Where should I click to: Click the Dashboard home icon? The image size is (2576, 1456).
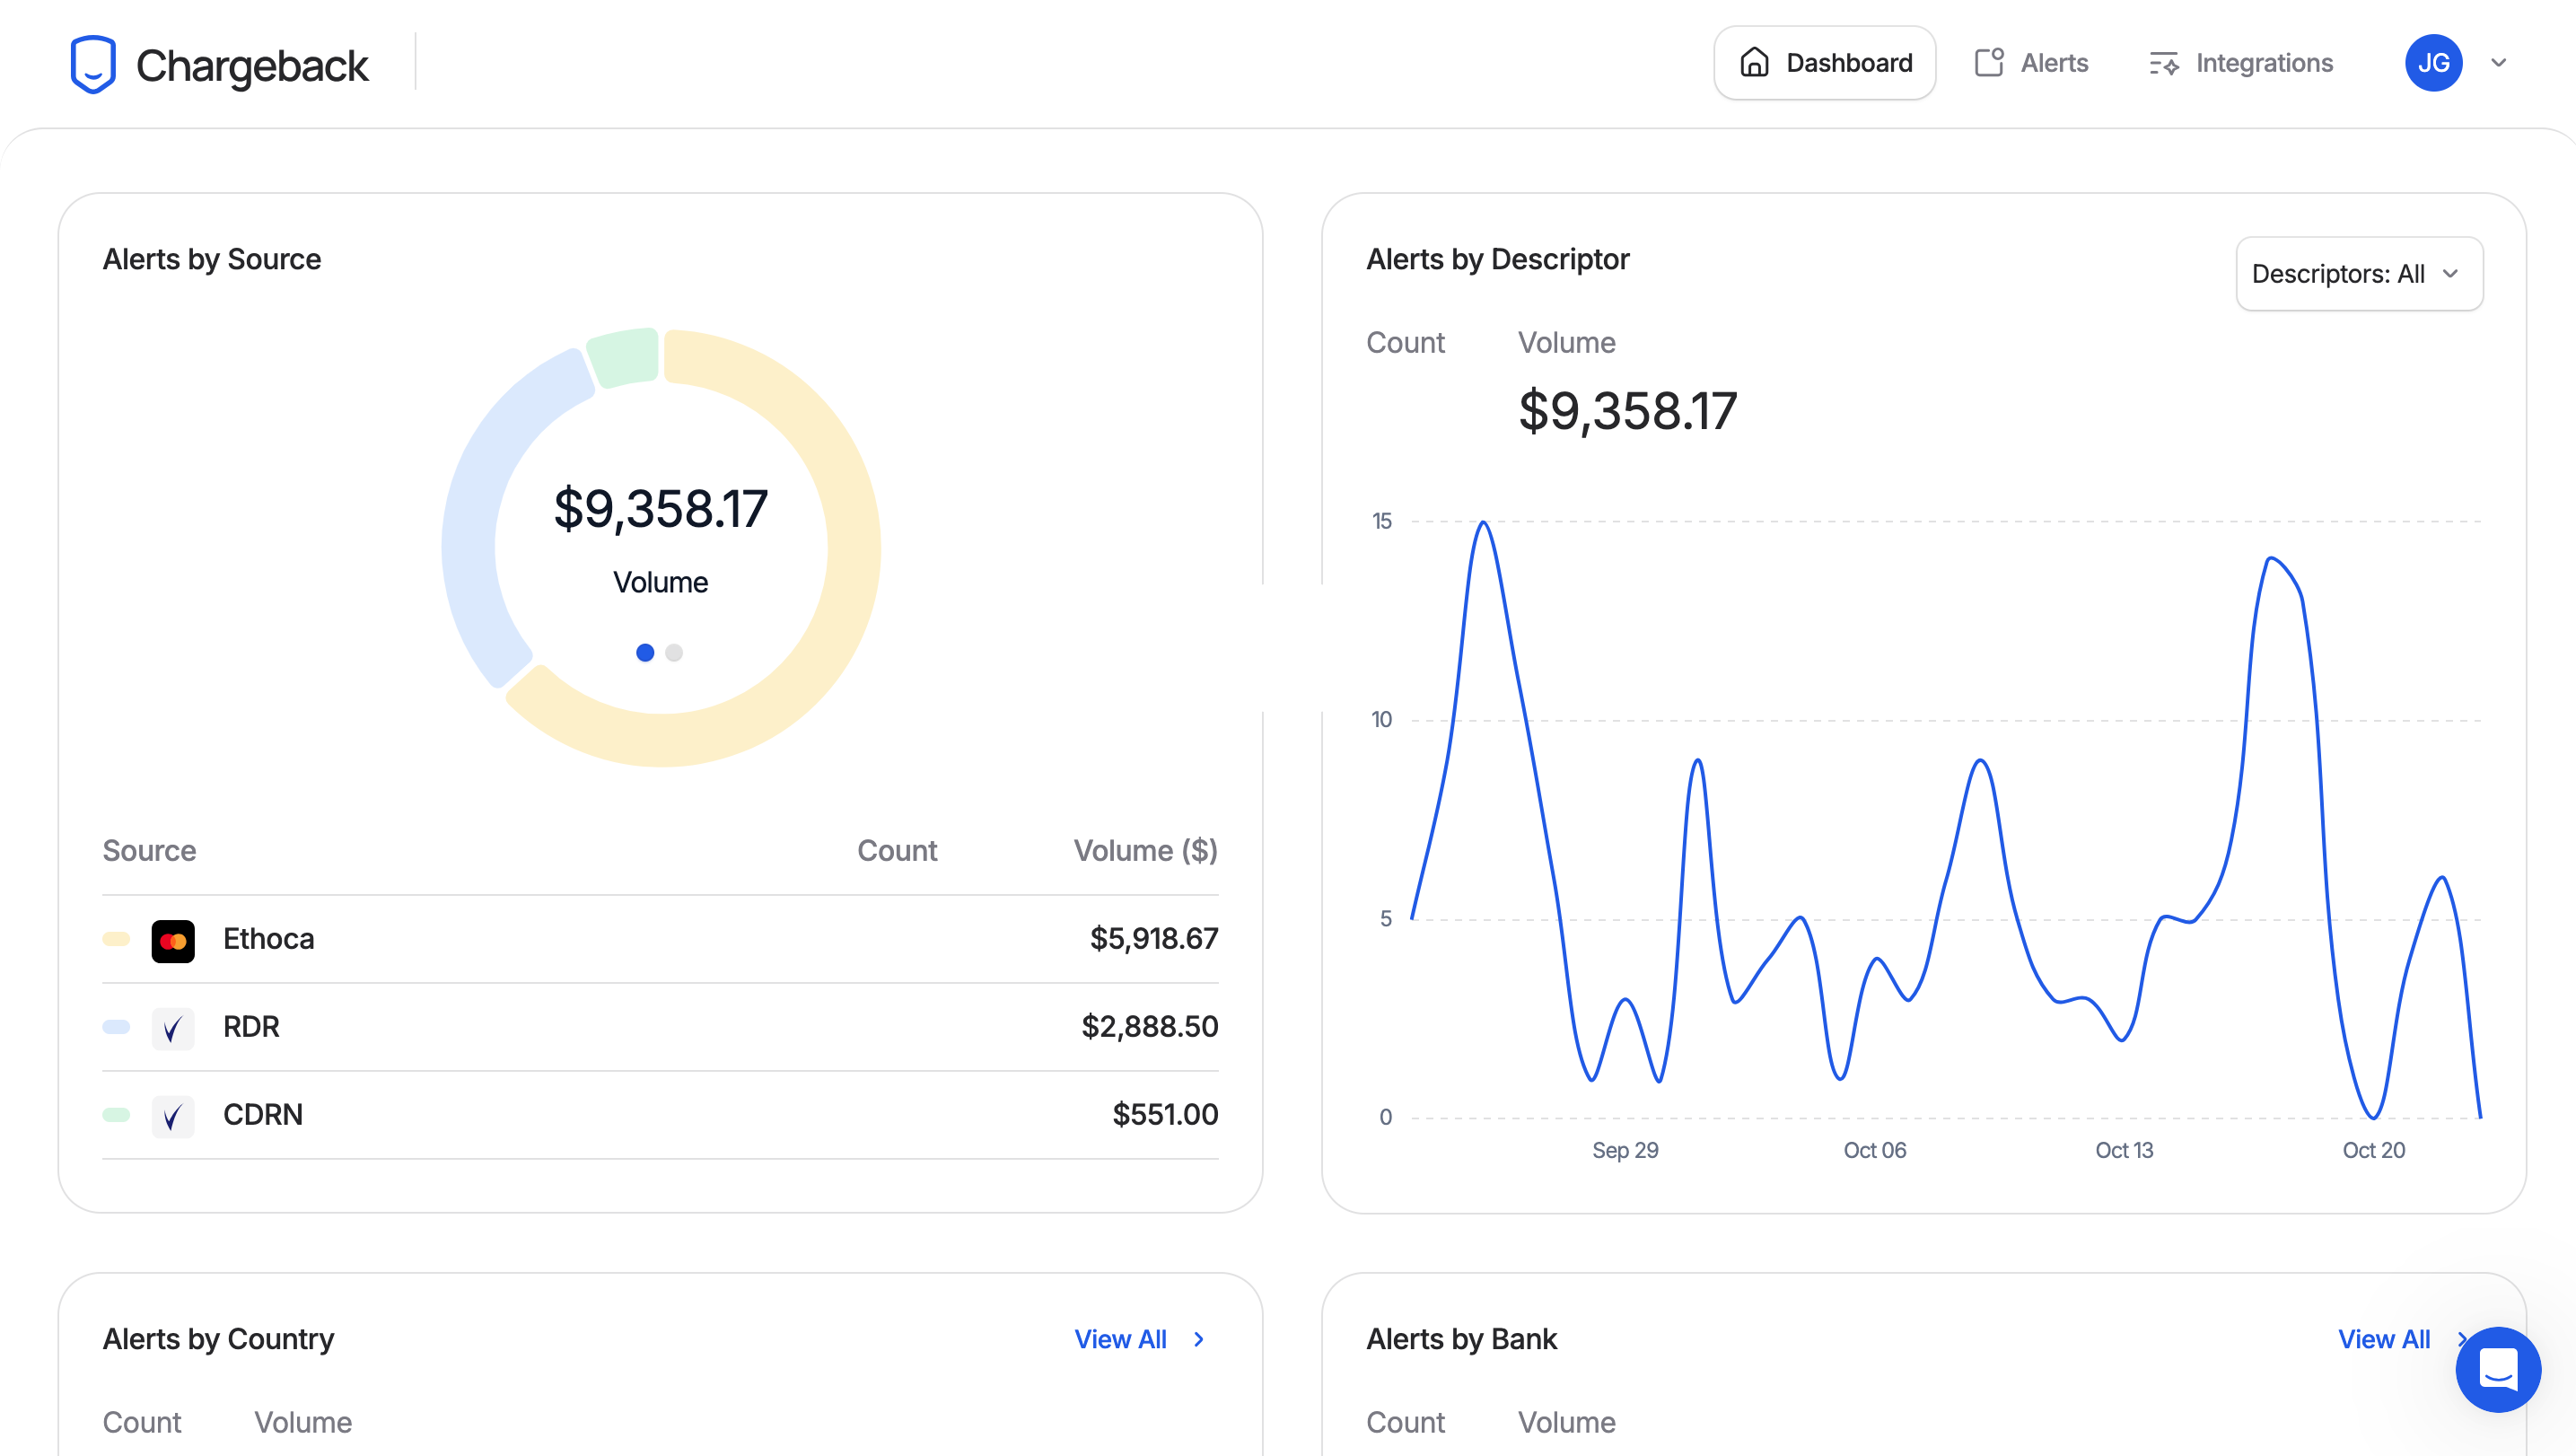click(1754, 63)
